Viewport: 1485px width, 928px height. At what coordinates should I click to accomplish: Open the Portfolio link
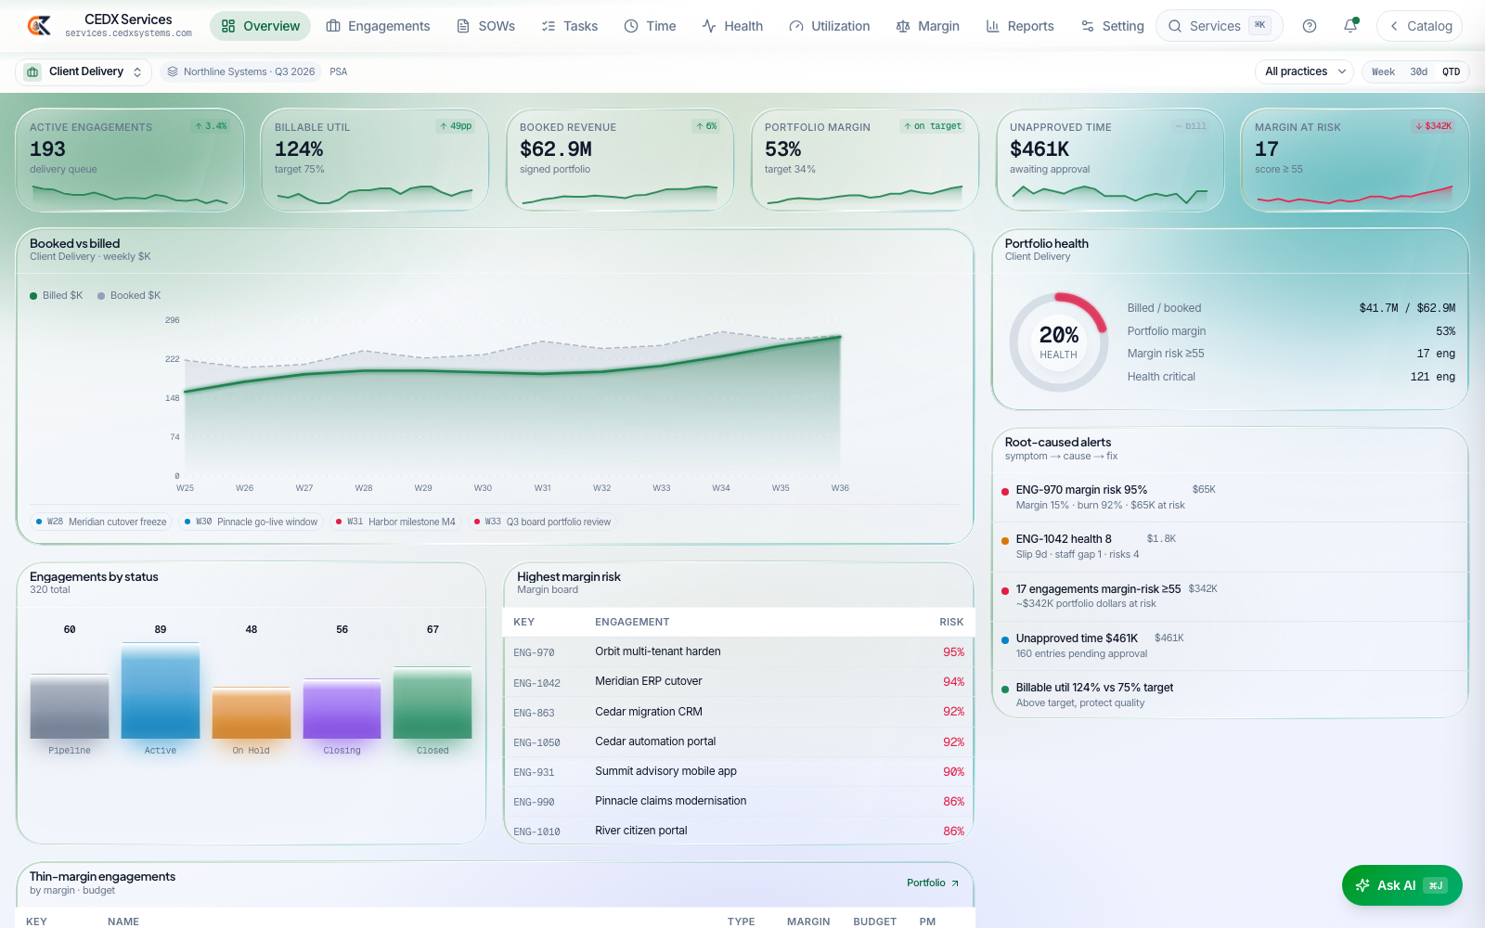(933, 883)
